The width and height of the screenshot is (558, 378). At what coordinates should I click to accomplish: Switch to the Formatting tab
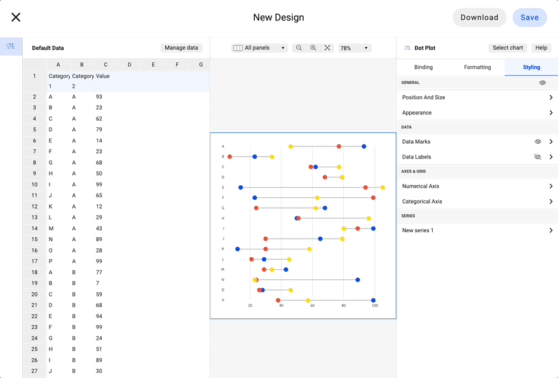pos(477,67)
